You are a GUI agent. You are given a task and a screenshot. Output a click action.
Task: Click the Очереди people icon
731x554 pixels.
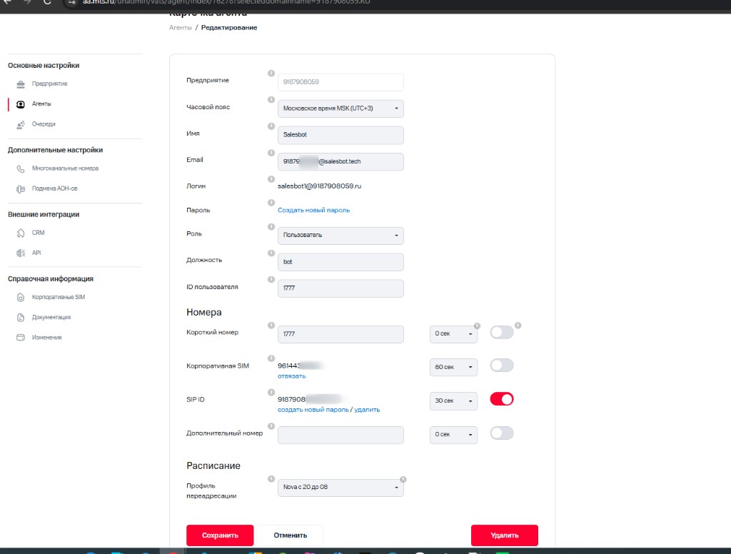[21, 124]
